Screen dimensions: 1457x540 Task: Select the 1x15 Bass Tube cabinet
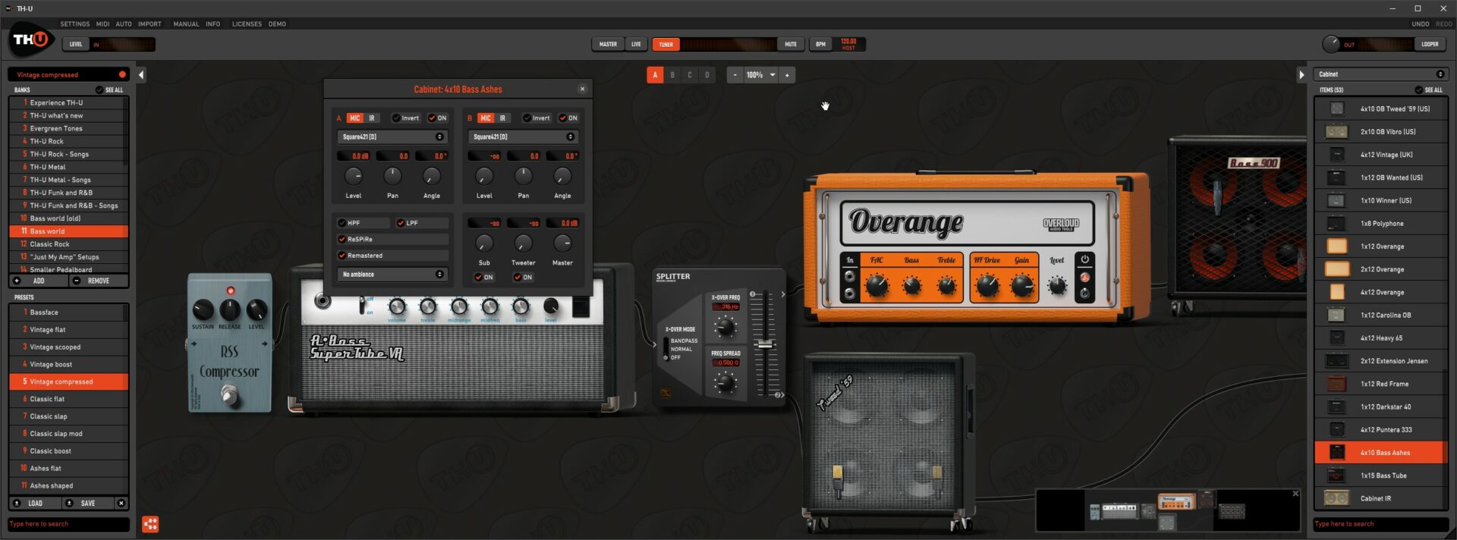pyautogui.click(x=1381, y=476)
